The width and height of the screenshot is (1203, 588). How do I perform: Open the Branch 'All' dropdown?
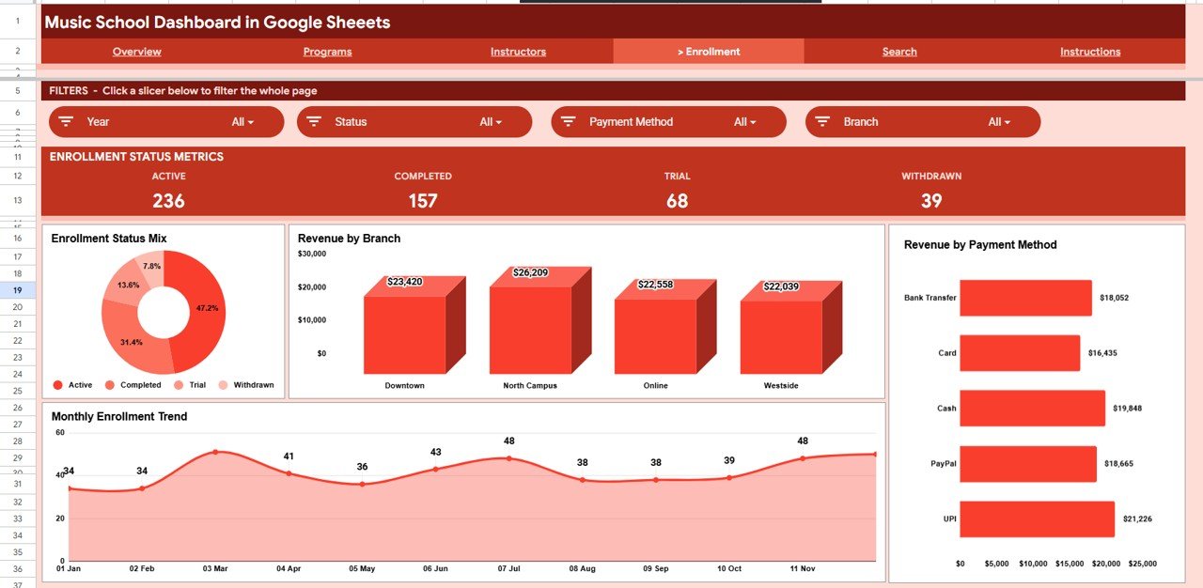click(x=999, y=122)
